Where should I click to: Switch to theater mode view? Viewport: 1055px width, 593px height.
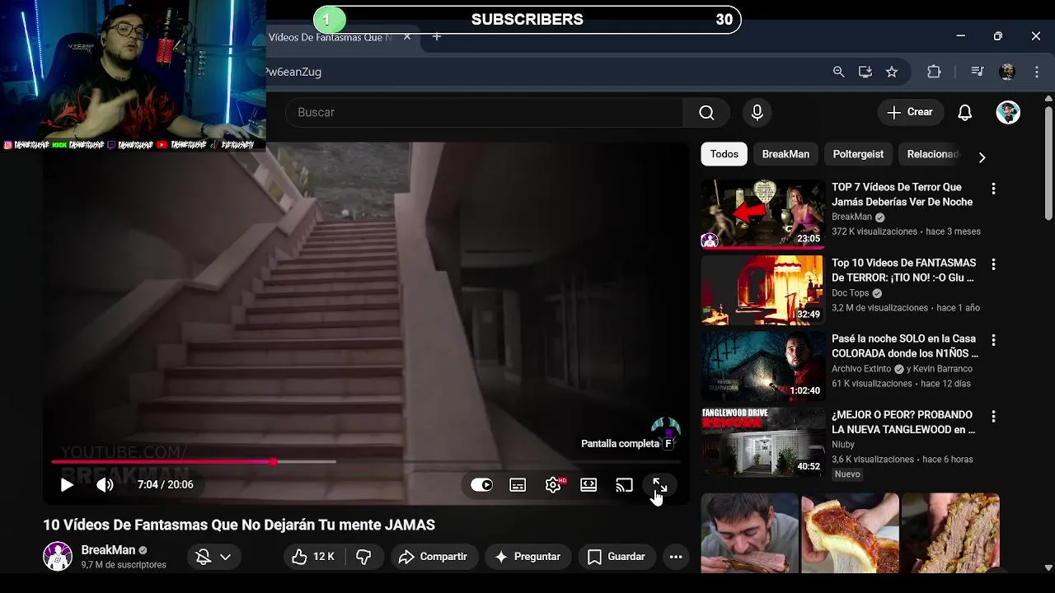point(588,485)
